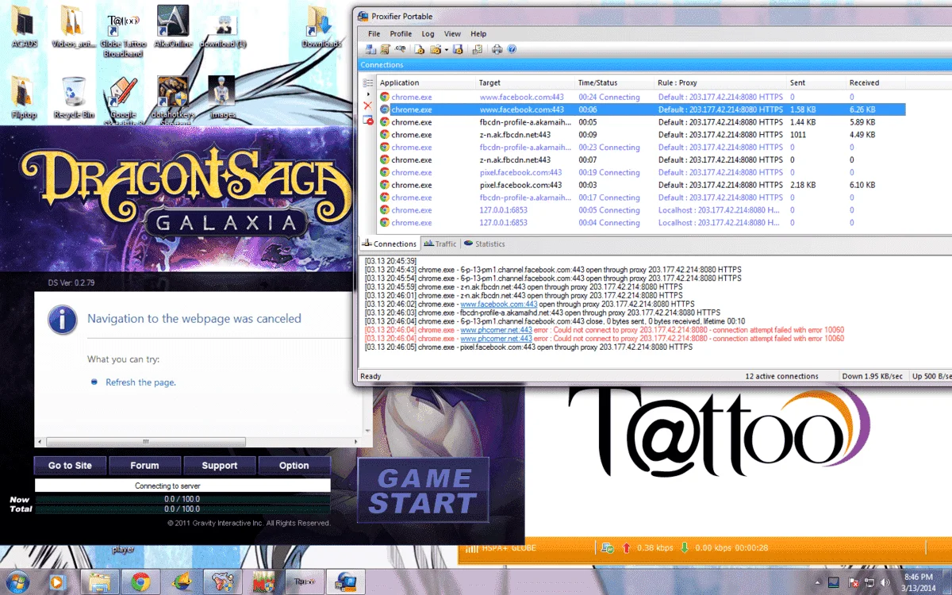Screen dimensions: 952x595
Task: Open the Profile menu
Action: point(401,34)
